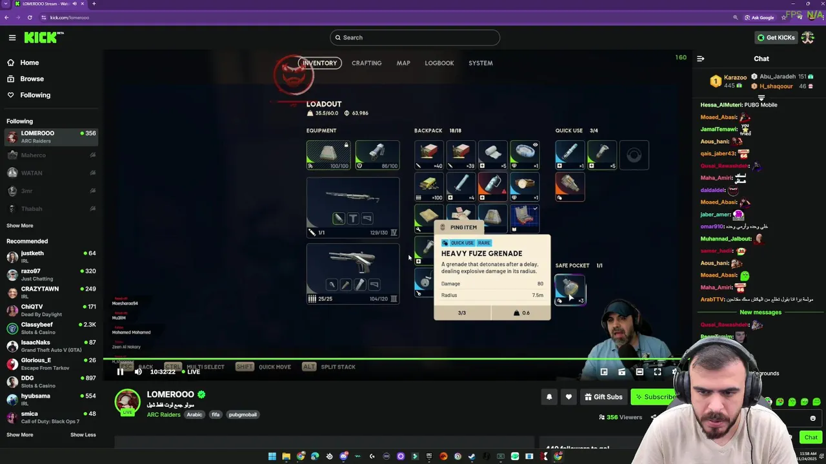Mute the stream volume
The width and height of the screenshot is (826, 464).
[x=138, y=371]
